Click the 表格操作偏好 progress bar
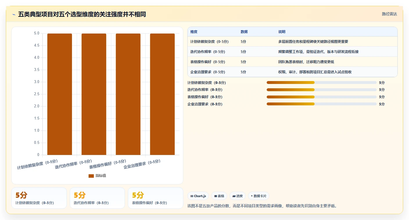This screenshot has width=409, height=220. point(322,97)
